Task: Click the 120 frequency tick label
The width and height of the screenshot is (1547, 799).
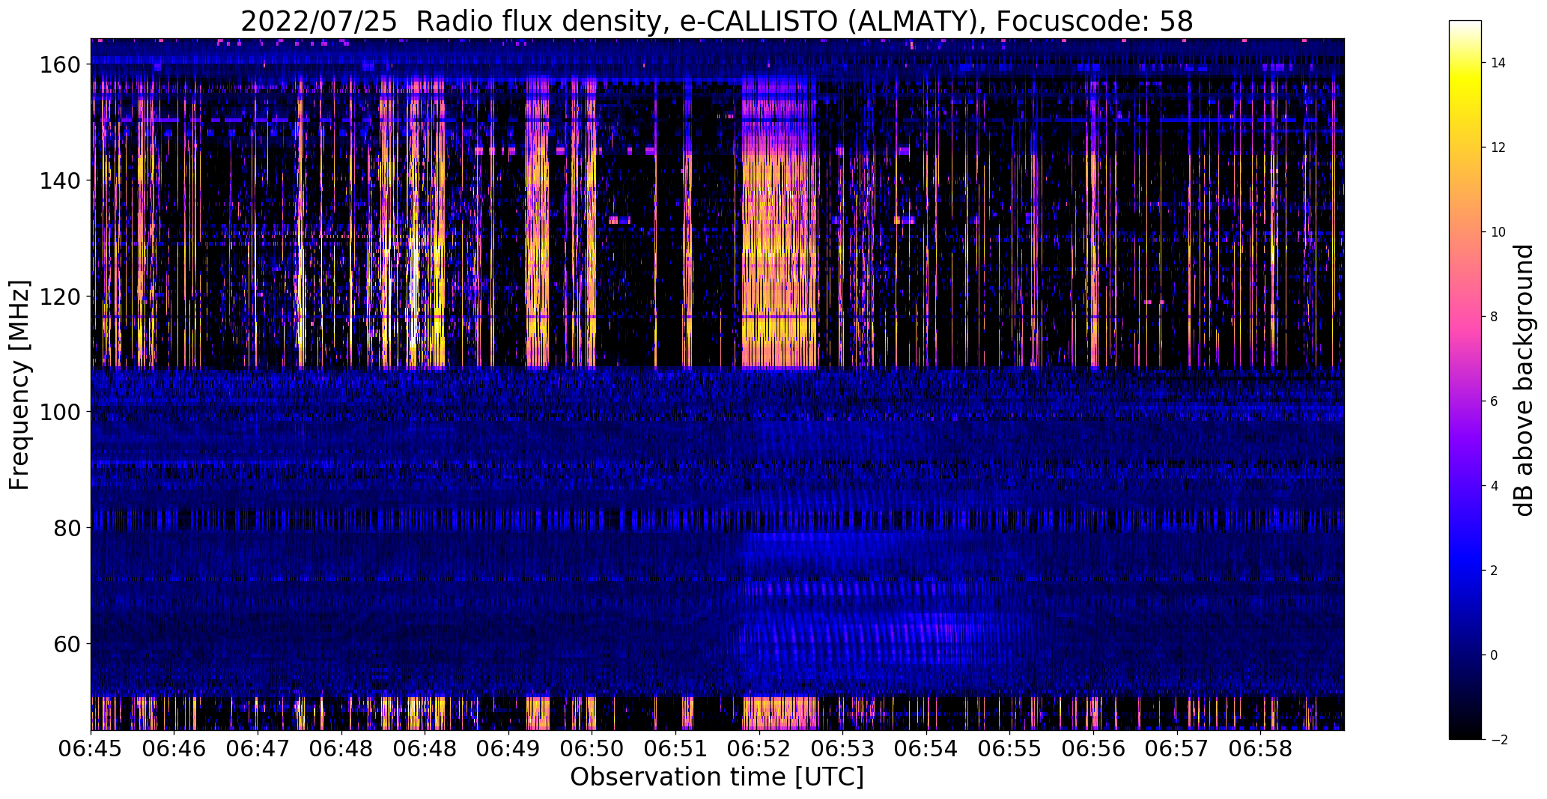Action: tap(59, 297)
